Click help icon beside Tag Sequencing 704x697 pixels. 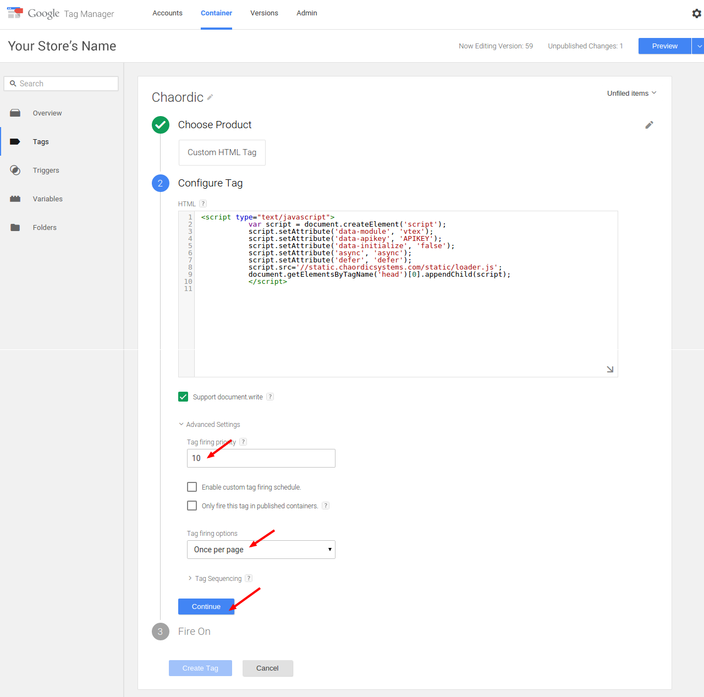pos(249,578)
